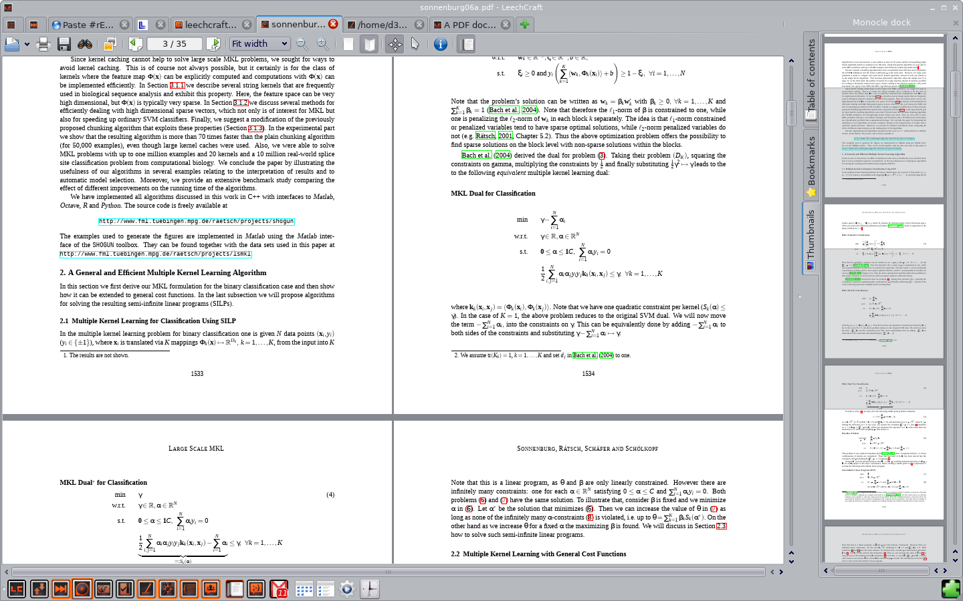
Task: Switch to single page layout
Action: point(348,44)
